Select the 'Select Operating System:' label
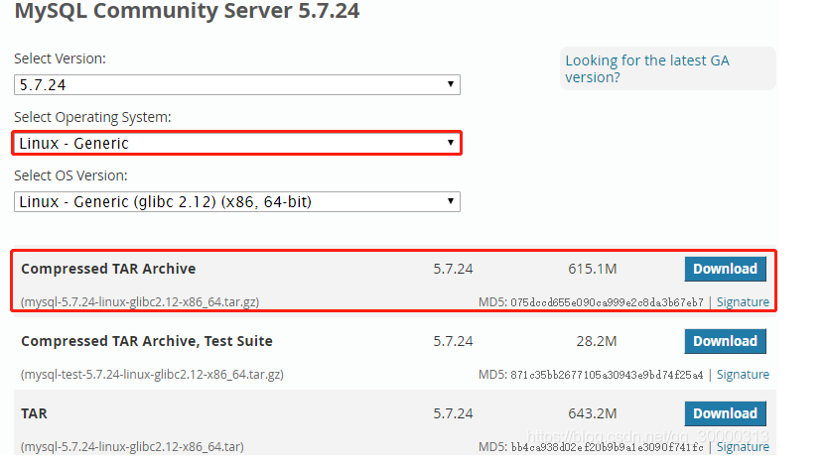This screenshot has width=827, height=461. [x=92, y=117]
